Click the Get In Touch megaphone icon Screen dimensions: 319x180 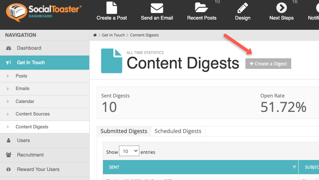(x=9, y=63)
